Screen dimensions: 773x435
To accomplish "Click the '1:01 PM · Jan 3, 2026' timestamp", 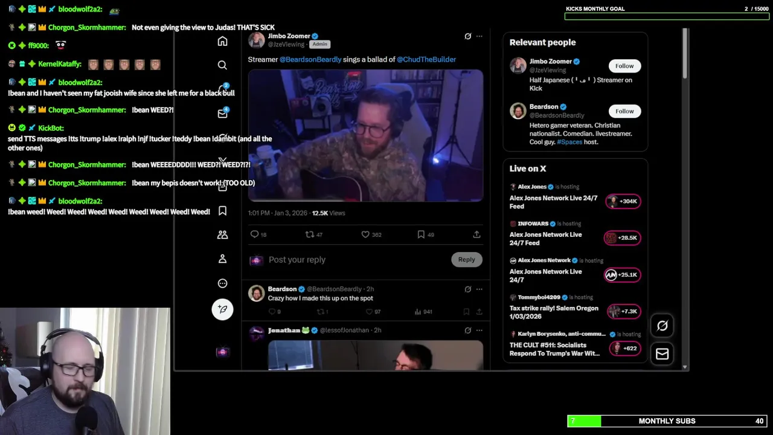I will click(278, 213).
